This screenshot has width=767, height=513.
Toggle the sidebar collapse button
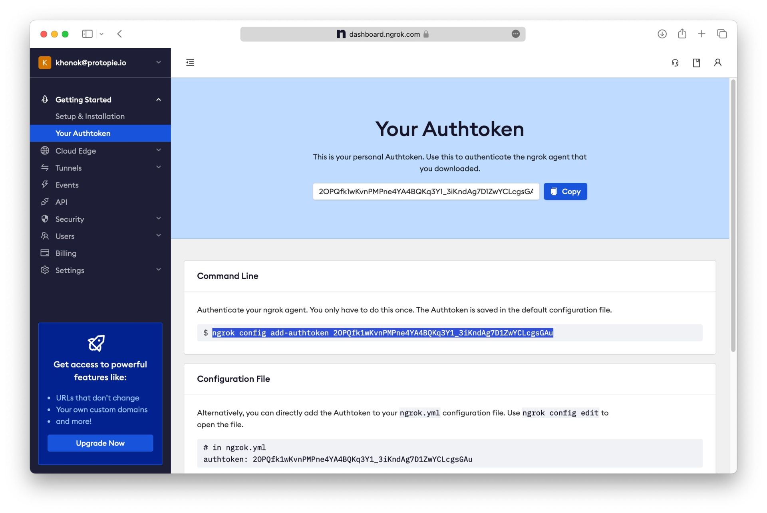click(x=190, y=62)
